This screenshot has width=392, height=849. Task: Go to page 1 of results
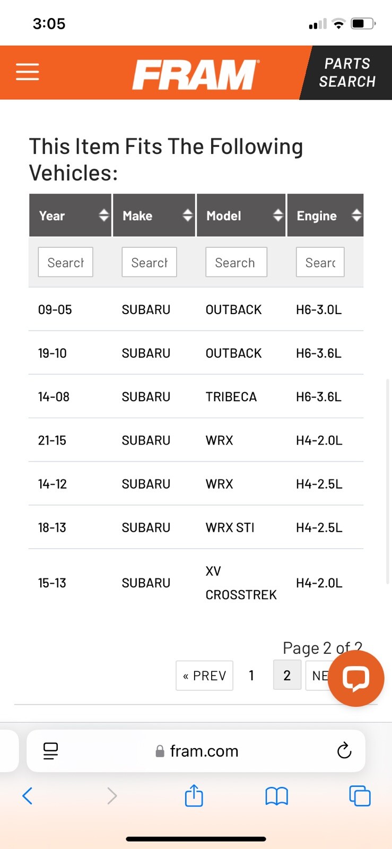click(251, 675)
